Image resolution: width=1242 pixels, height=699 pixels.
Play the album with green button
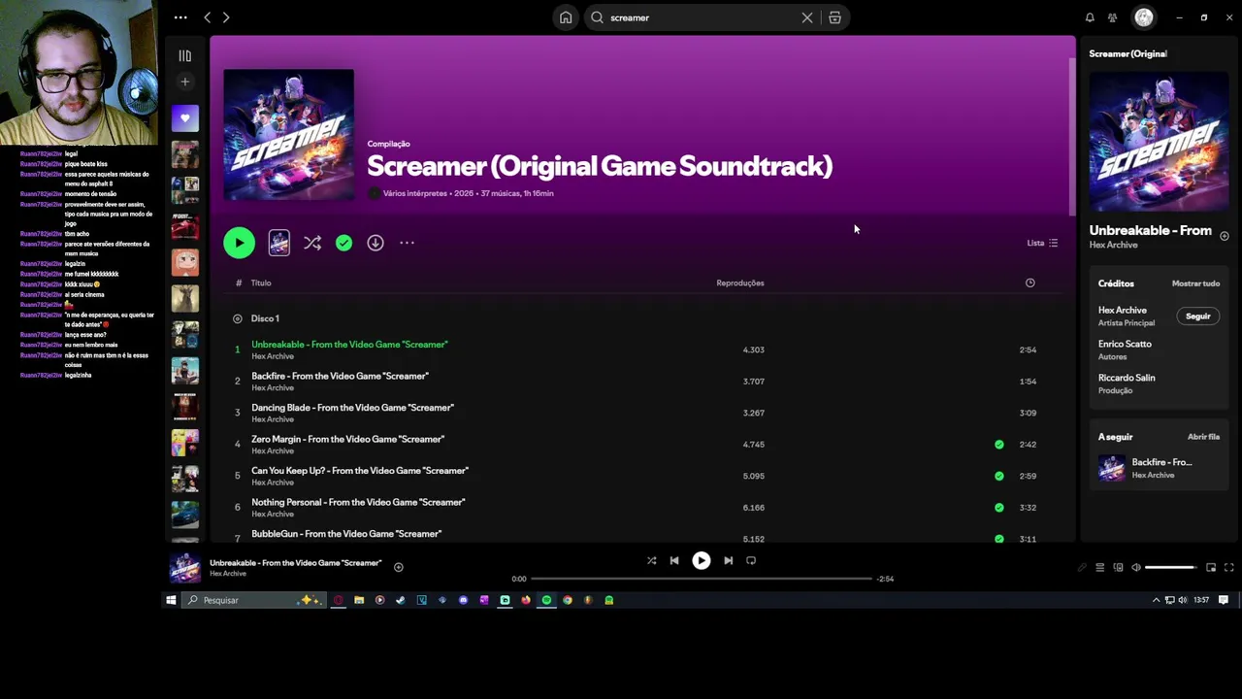pyautogui.click(x=239, y=243)
